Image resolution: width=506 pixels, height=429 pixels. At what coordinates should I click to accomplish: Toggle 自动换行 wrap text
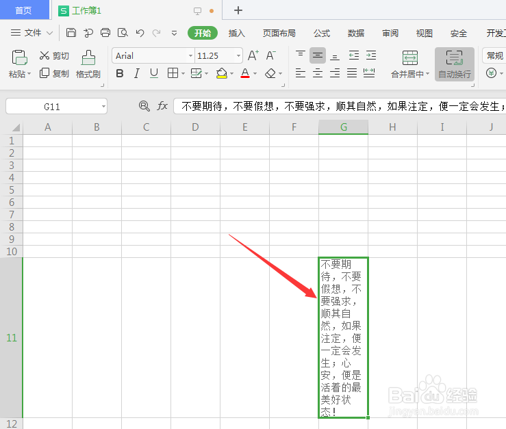click(x=455, y=64)
